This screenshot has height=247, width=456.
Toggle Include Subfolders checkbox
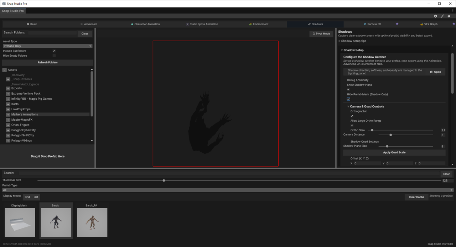[x=54, y=51]
